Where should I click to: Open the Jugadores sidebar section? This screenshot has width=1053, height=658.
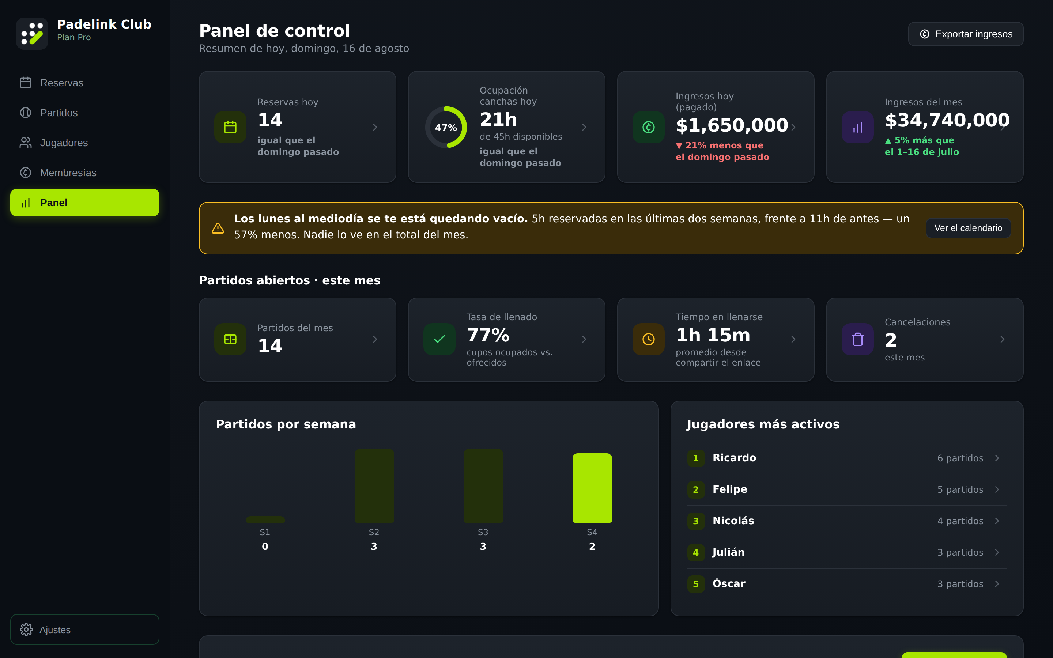(85, 143)
